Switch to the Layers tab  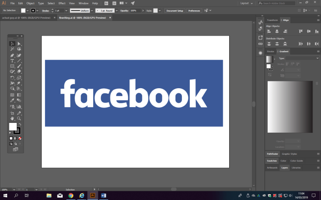285,168
